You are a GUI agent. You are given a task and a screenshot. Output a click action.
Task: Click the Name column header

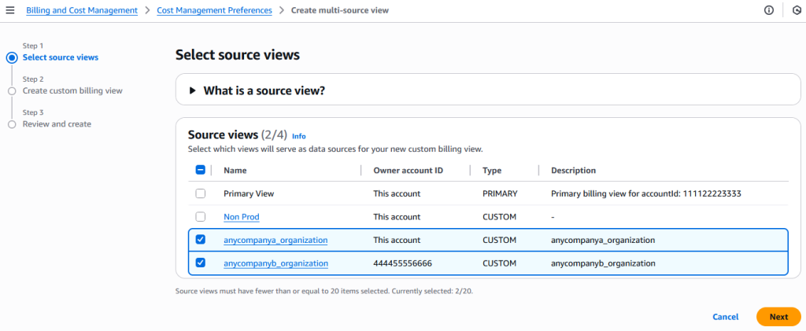[x=235, y=171]
